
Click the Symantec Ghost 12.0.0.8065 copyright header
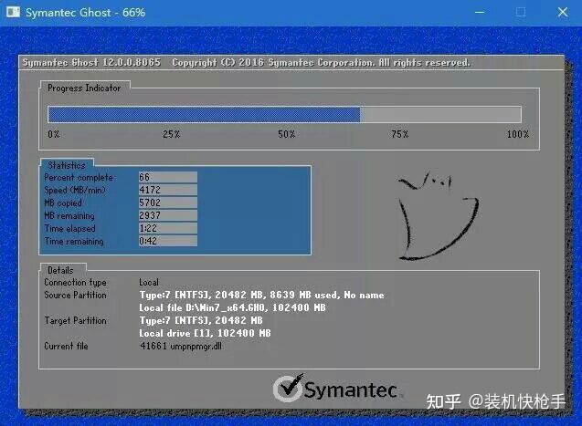(246, 62)
